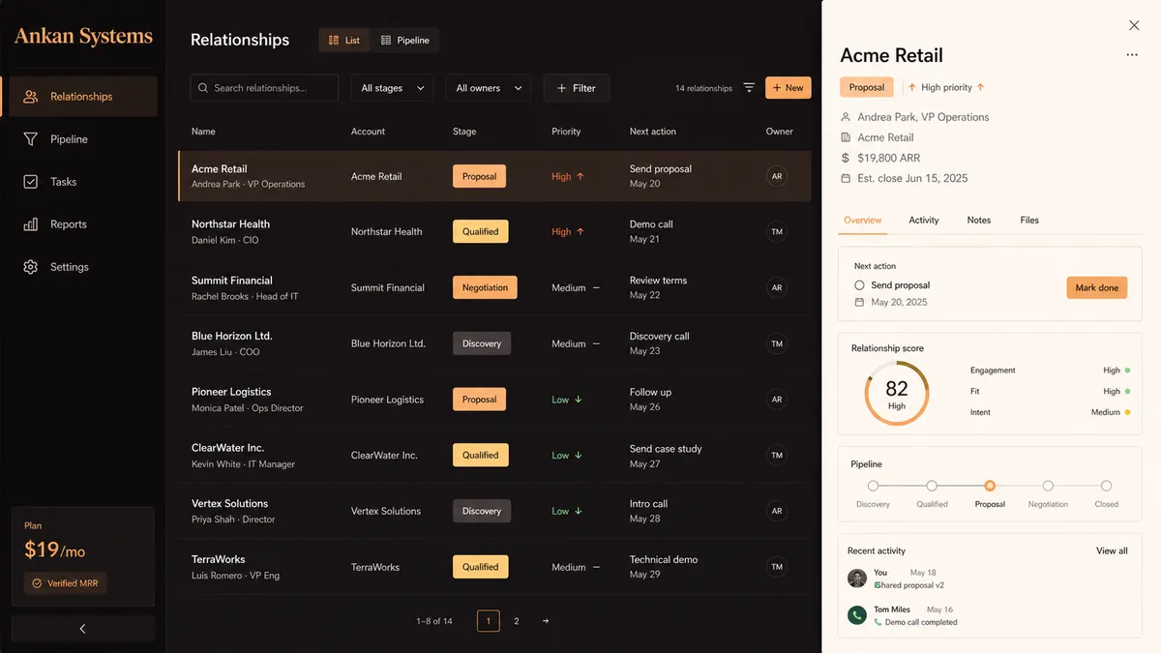Sort by the Next action column header
Image resolution: width=1161 pixels, height=653 pixels.
pyautogui.click(x=653, y=132)
